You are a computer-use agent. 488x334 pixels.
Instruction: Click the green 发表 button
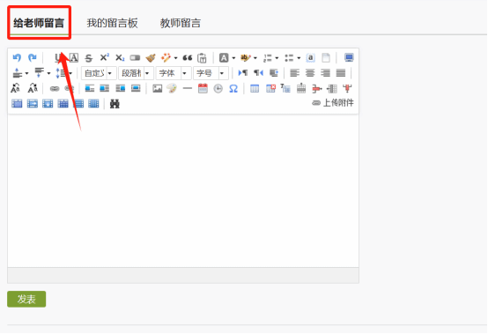pos(26,299)
